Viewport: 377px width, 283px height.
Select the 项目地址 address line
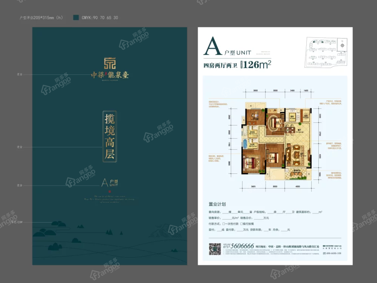coord(287,247)
